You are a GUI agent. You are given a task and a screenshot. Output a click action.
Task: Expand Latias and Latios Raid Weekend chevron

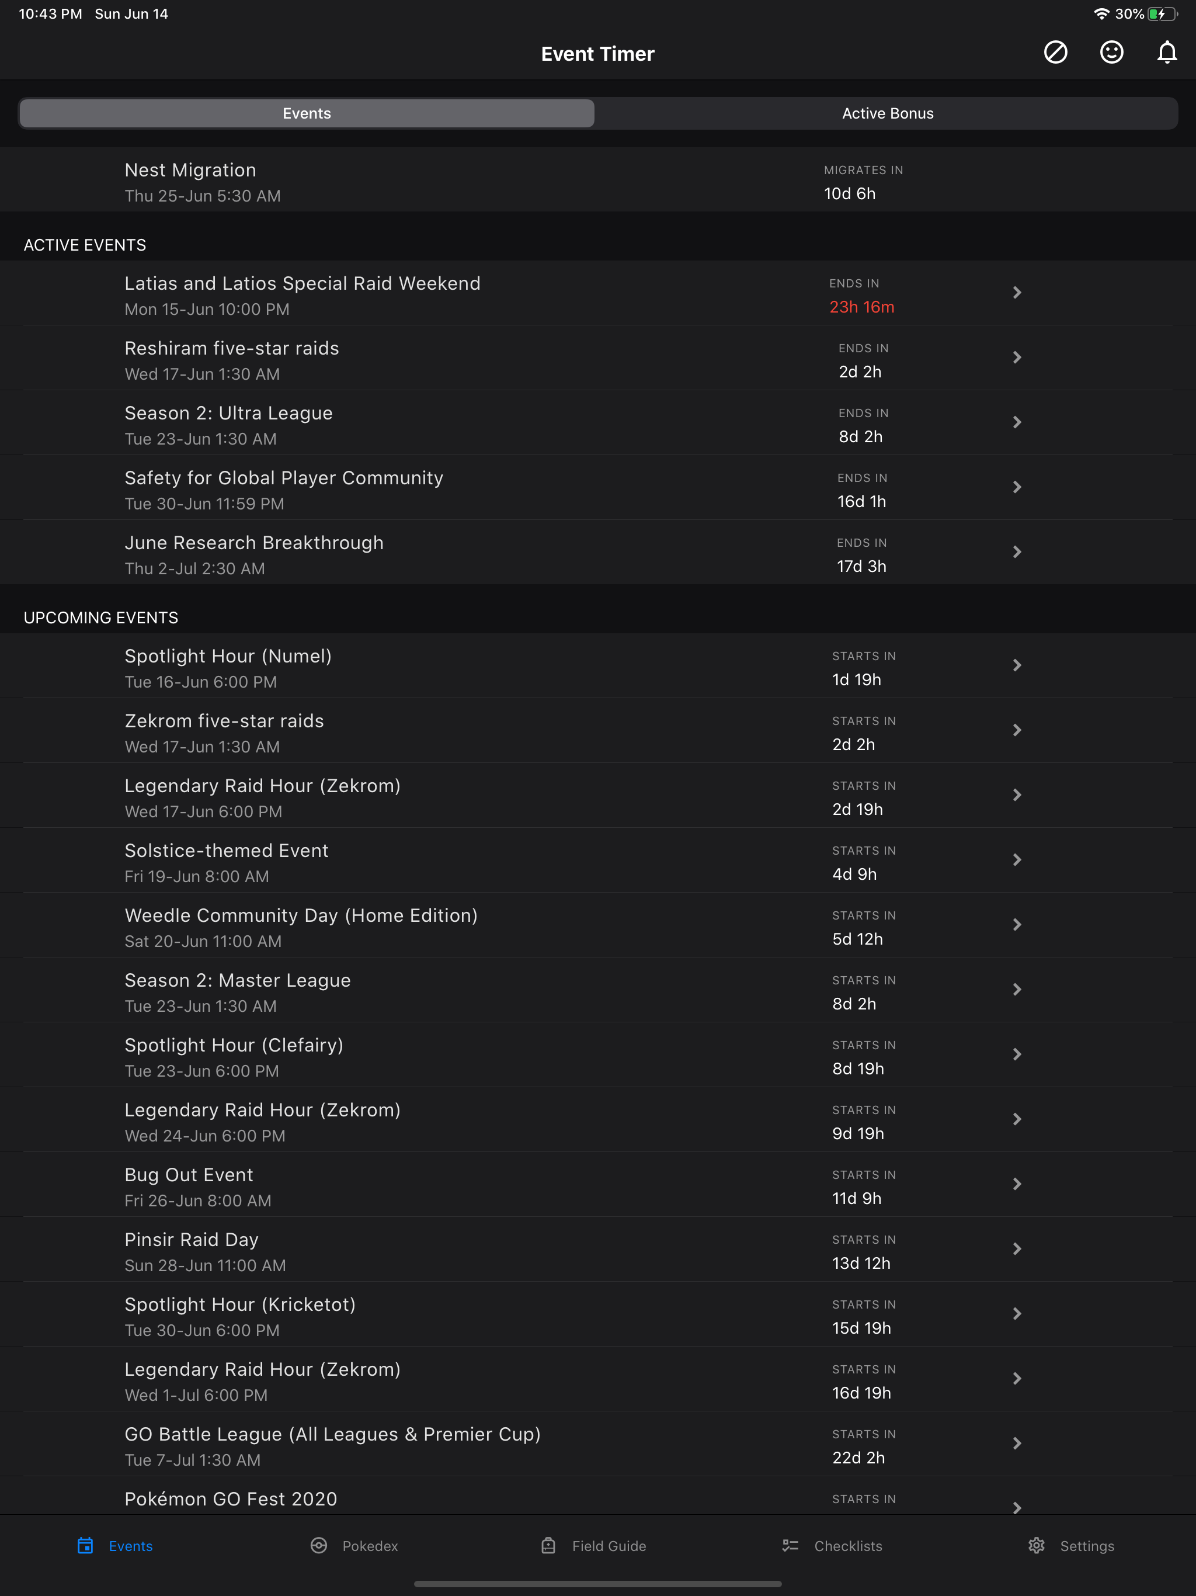coord(1017,292)
